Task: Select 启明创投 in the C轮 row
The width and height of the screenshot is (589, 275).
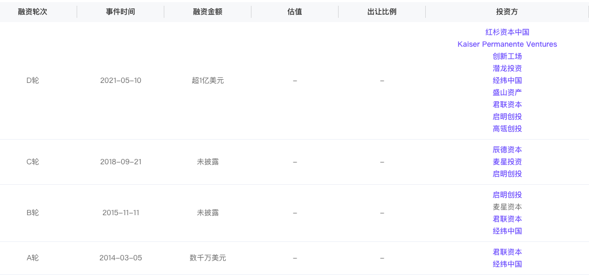Action: pos(507,174)
